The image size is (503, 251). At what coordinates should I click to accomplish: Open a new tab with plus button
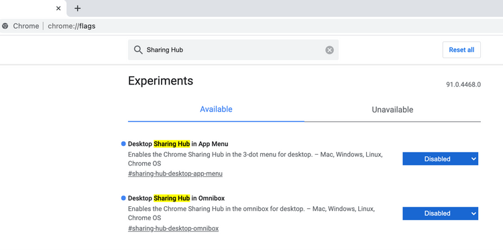pos(77,8)
